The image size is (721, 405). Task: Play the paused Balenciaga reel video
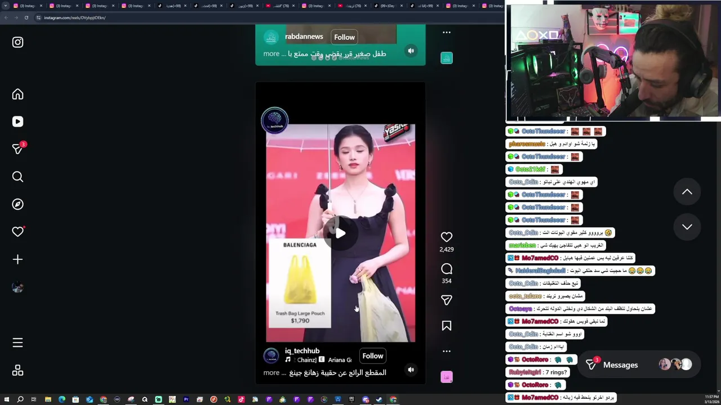(x=340, y=233)
